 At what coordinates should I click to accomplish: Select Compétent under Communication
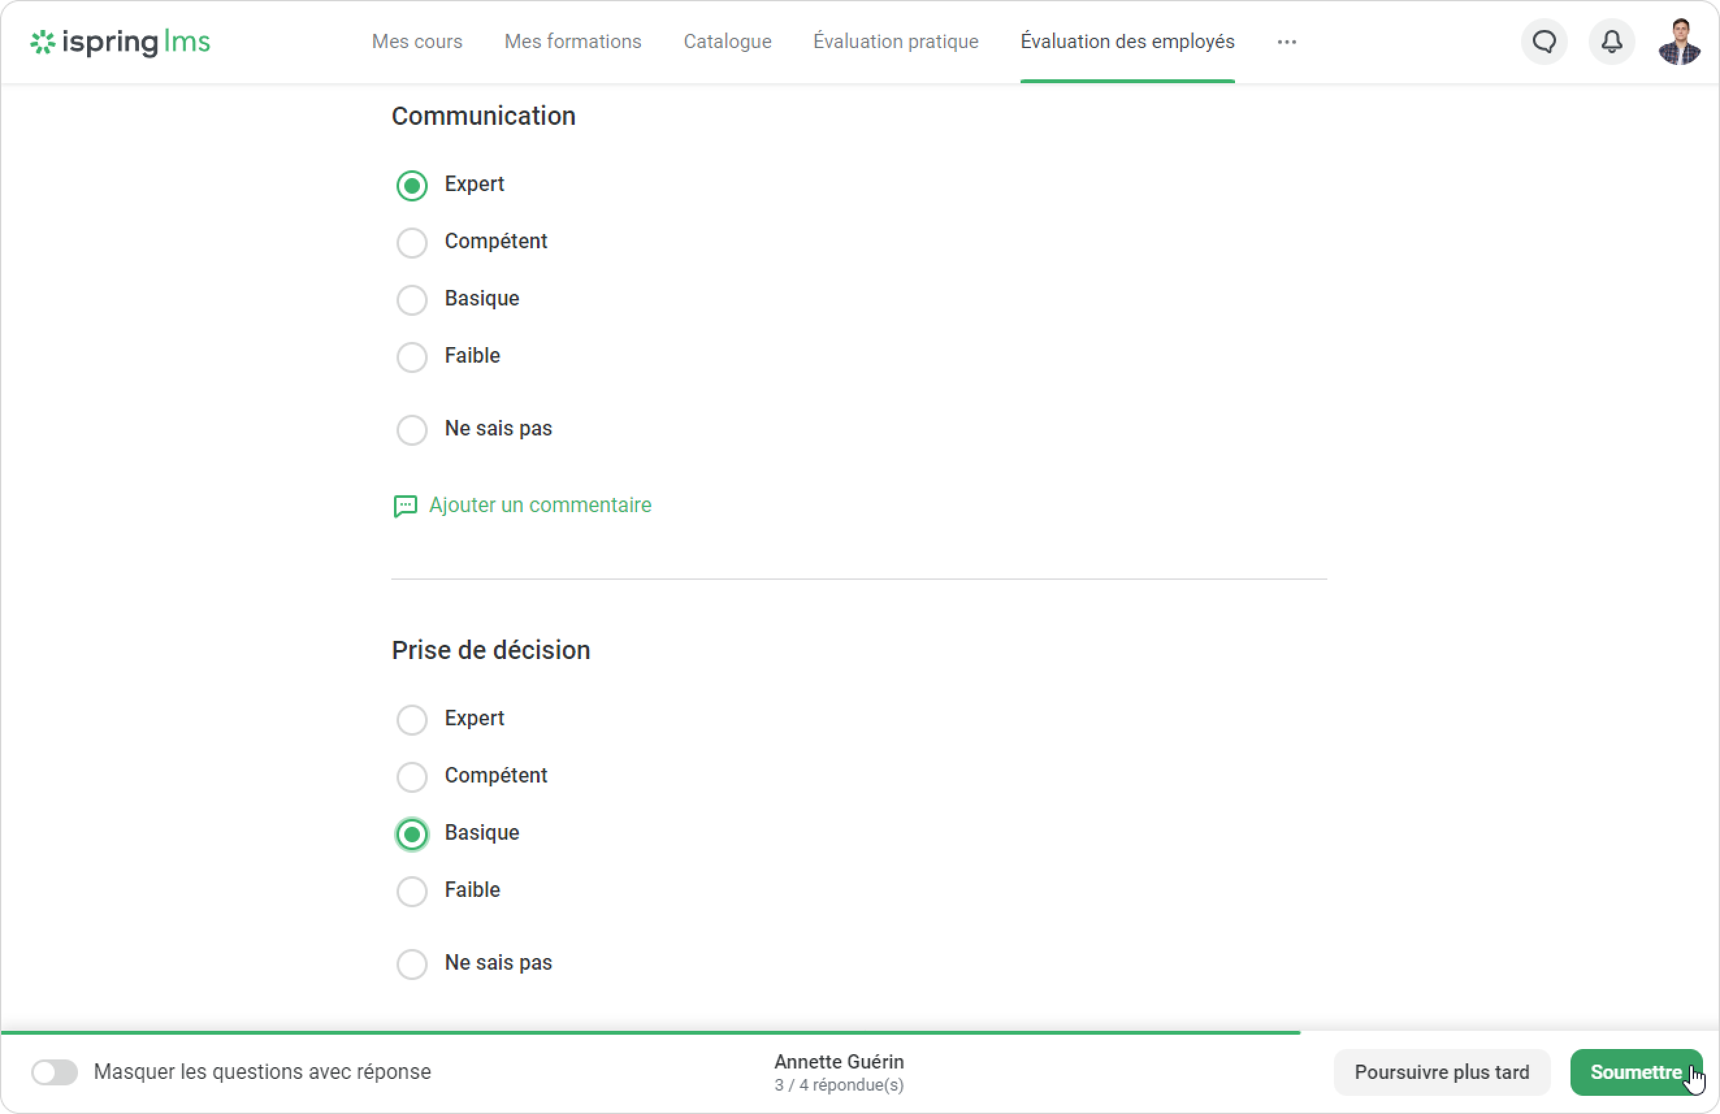(x=412, y=242)
